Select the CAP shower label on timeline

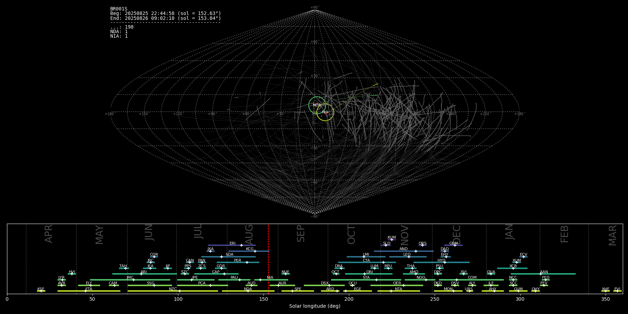pos(216,272)
